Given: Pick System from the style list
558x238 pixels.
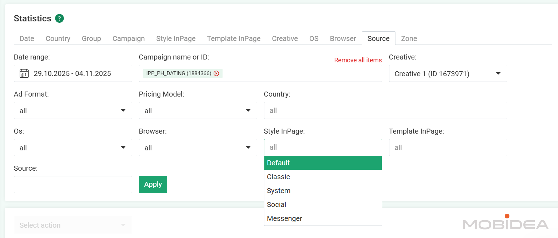Looking at the screenshot, I should coord(323,191).
